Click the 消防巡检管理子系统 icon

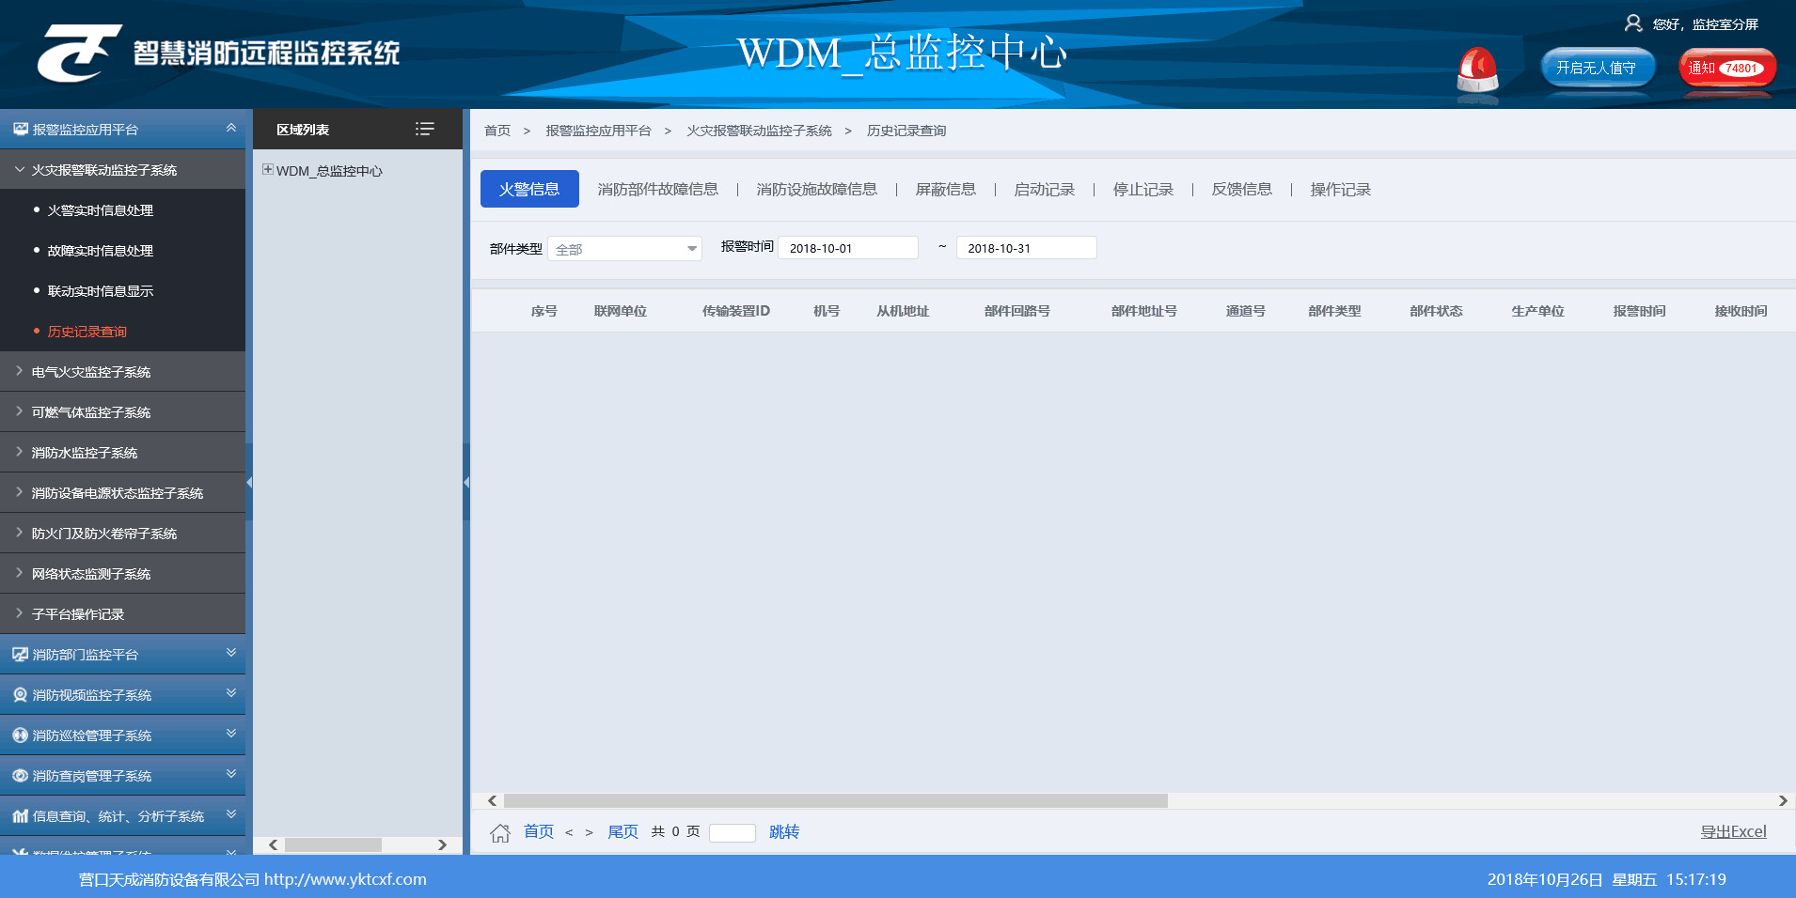(20, 735)
